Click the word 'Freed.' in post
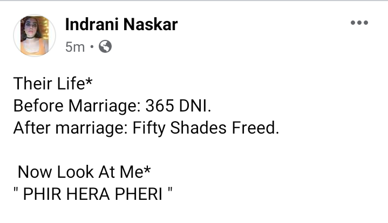388x223 pixels. 255,128
